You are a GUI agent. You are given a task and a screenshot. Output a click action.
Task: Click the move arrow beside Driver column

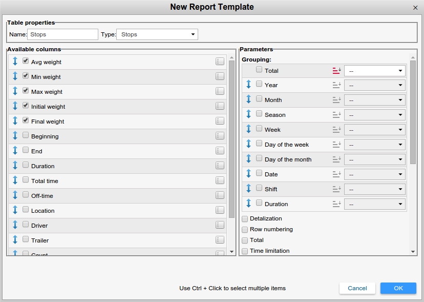[15, 225]
